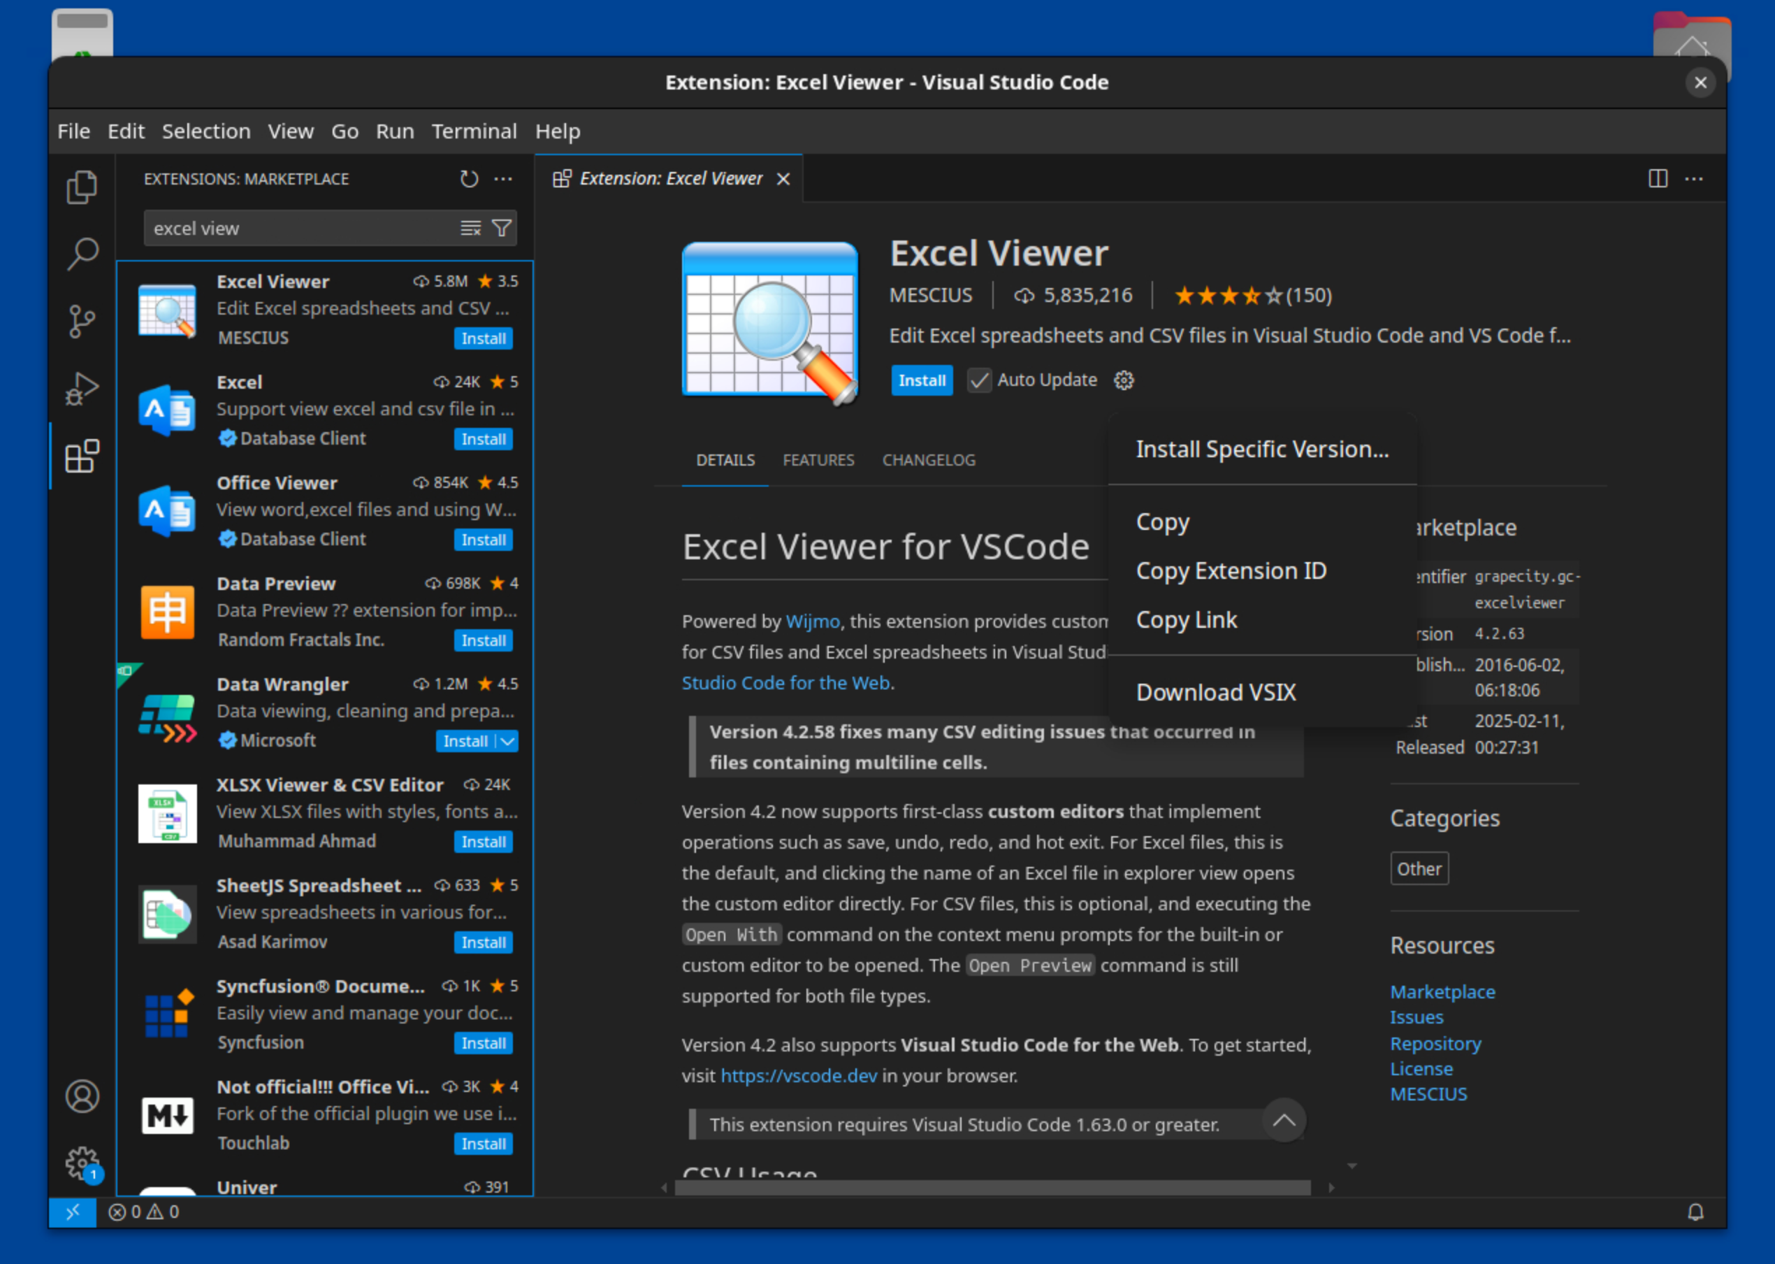This screenshot has height=1264, width=1775.
Task: Open the Explorer view icon
Action: click(82, 187)
